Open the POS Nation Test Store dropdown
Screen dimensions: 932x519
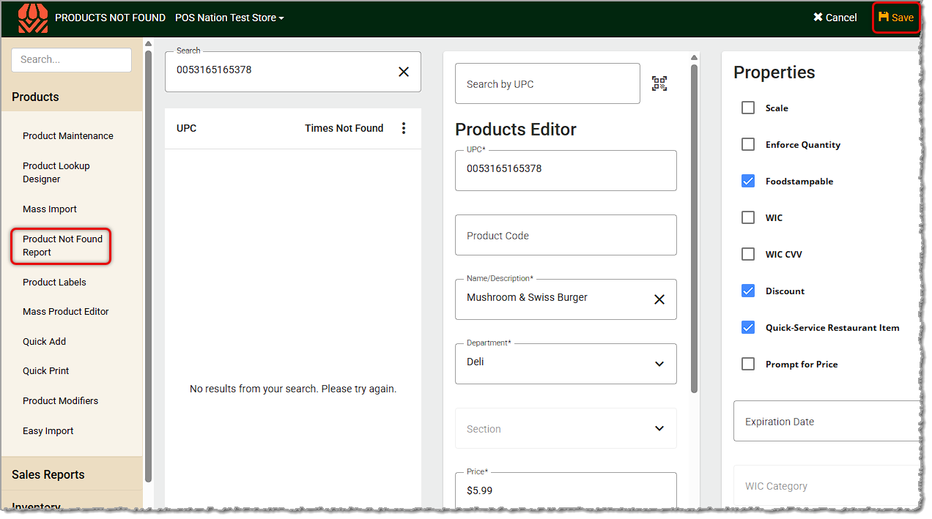pyautogui.click(x=229, y=18)
